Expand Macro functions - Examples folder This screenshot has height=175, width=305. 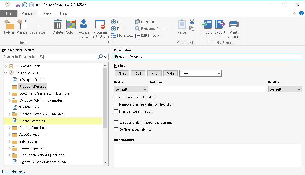pos(9,114)
